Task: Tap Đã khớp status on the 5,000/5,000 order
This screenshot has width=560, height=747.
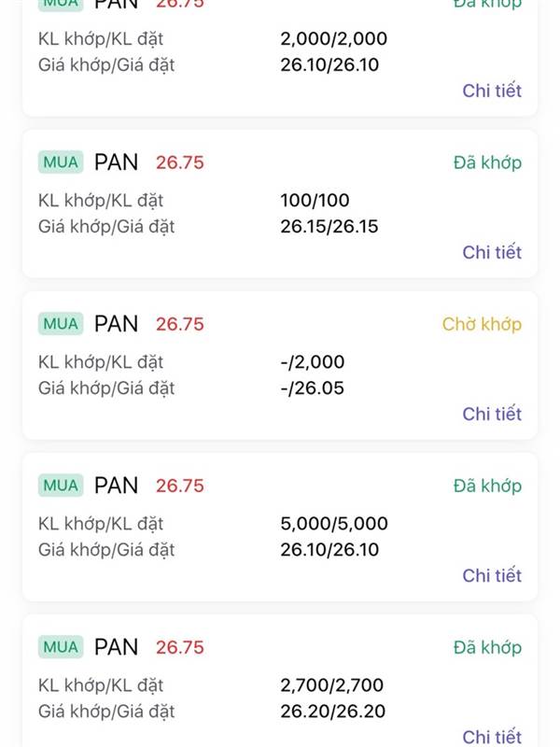Action: (487, 486)
